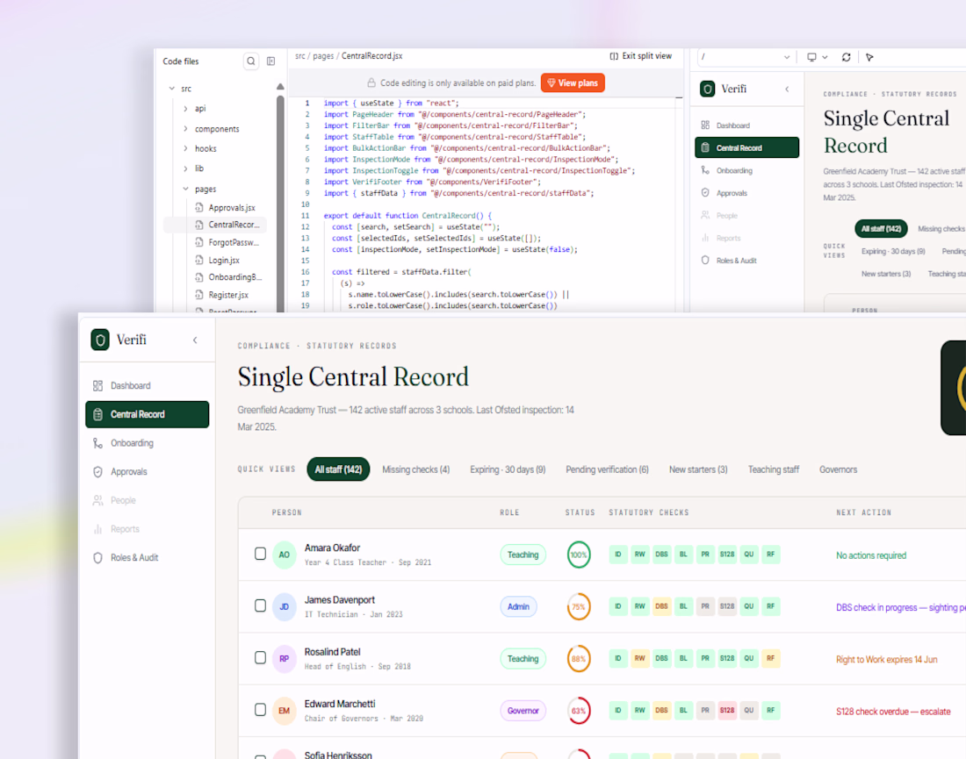
Task: Collapse the preview pane Verifi sidebar chevron
Action: (788, 90)
